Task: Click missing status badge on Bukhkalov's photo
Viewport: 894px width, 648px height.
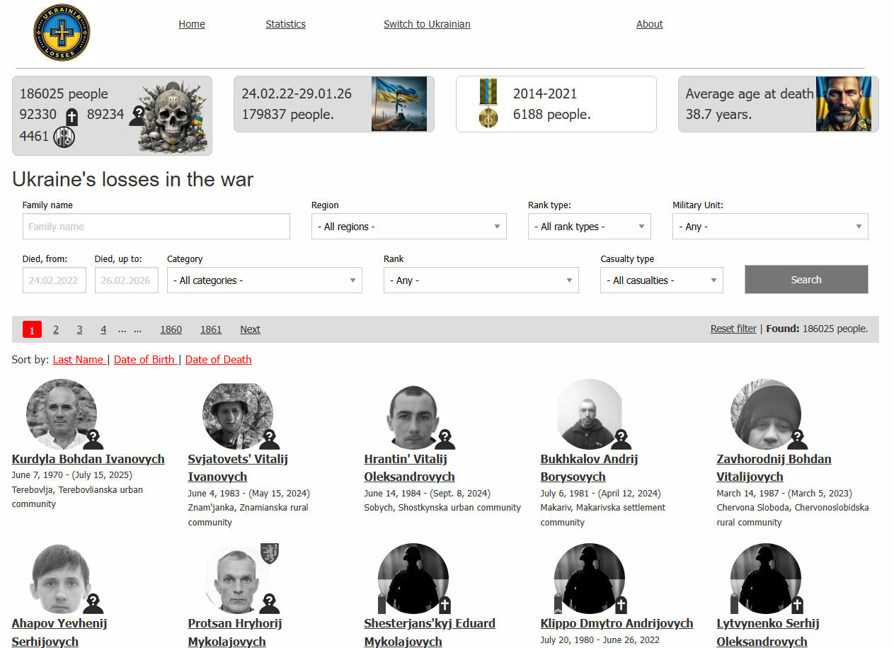Action: [621, 440]
